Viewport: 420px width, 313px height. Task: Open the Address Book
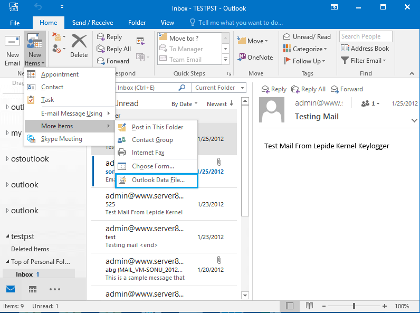click(x=365, y=49)
